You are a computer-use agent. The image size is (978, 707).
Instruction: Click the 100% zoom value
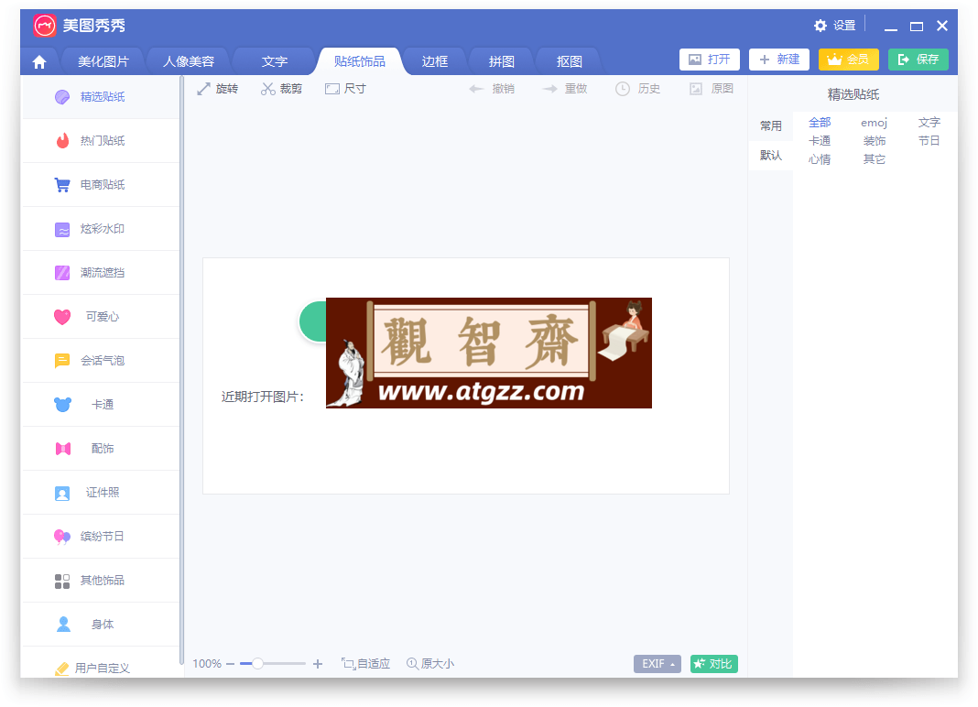tap(207, 664)
